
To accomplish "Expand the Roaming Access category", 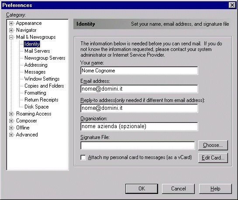I will coord(11,114).
